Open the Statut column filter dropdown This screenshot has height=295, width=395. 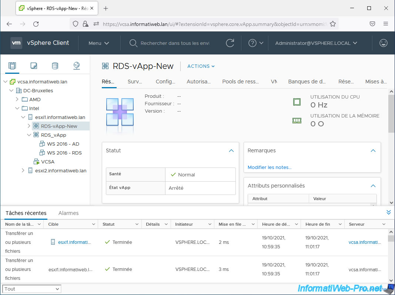(137, 224)
